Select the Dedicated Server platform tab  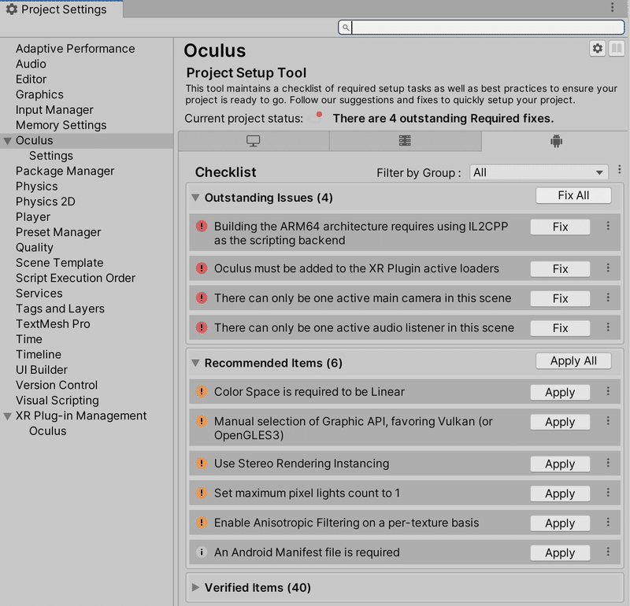(x=405, y=141)
